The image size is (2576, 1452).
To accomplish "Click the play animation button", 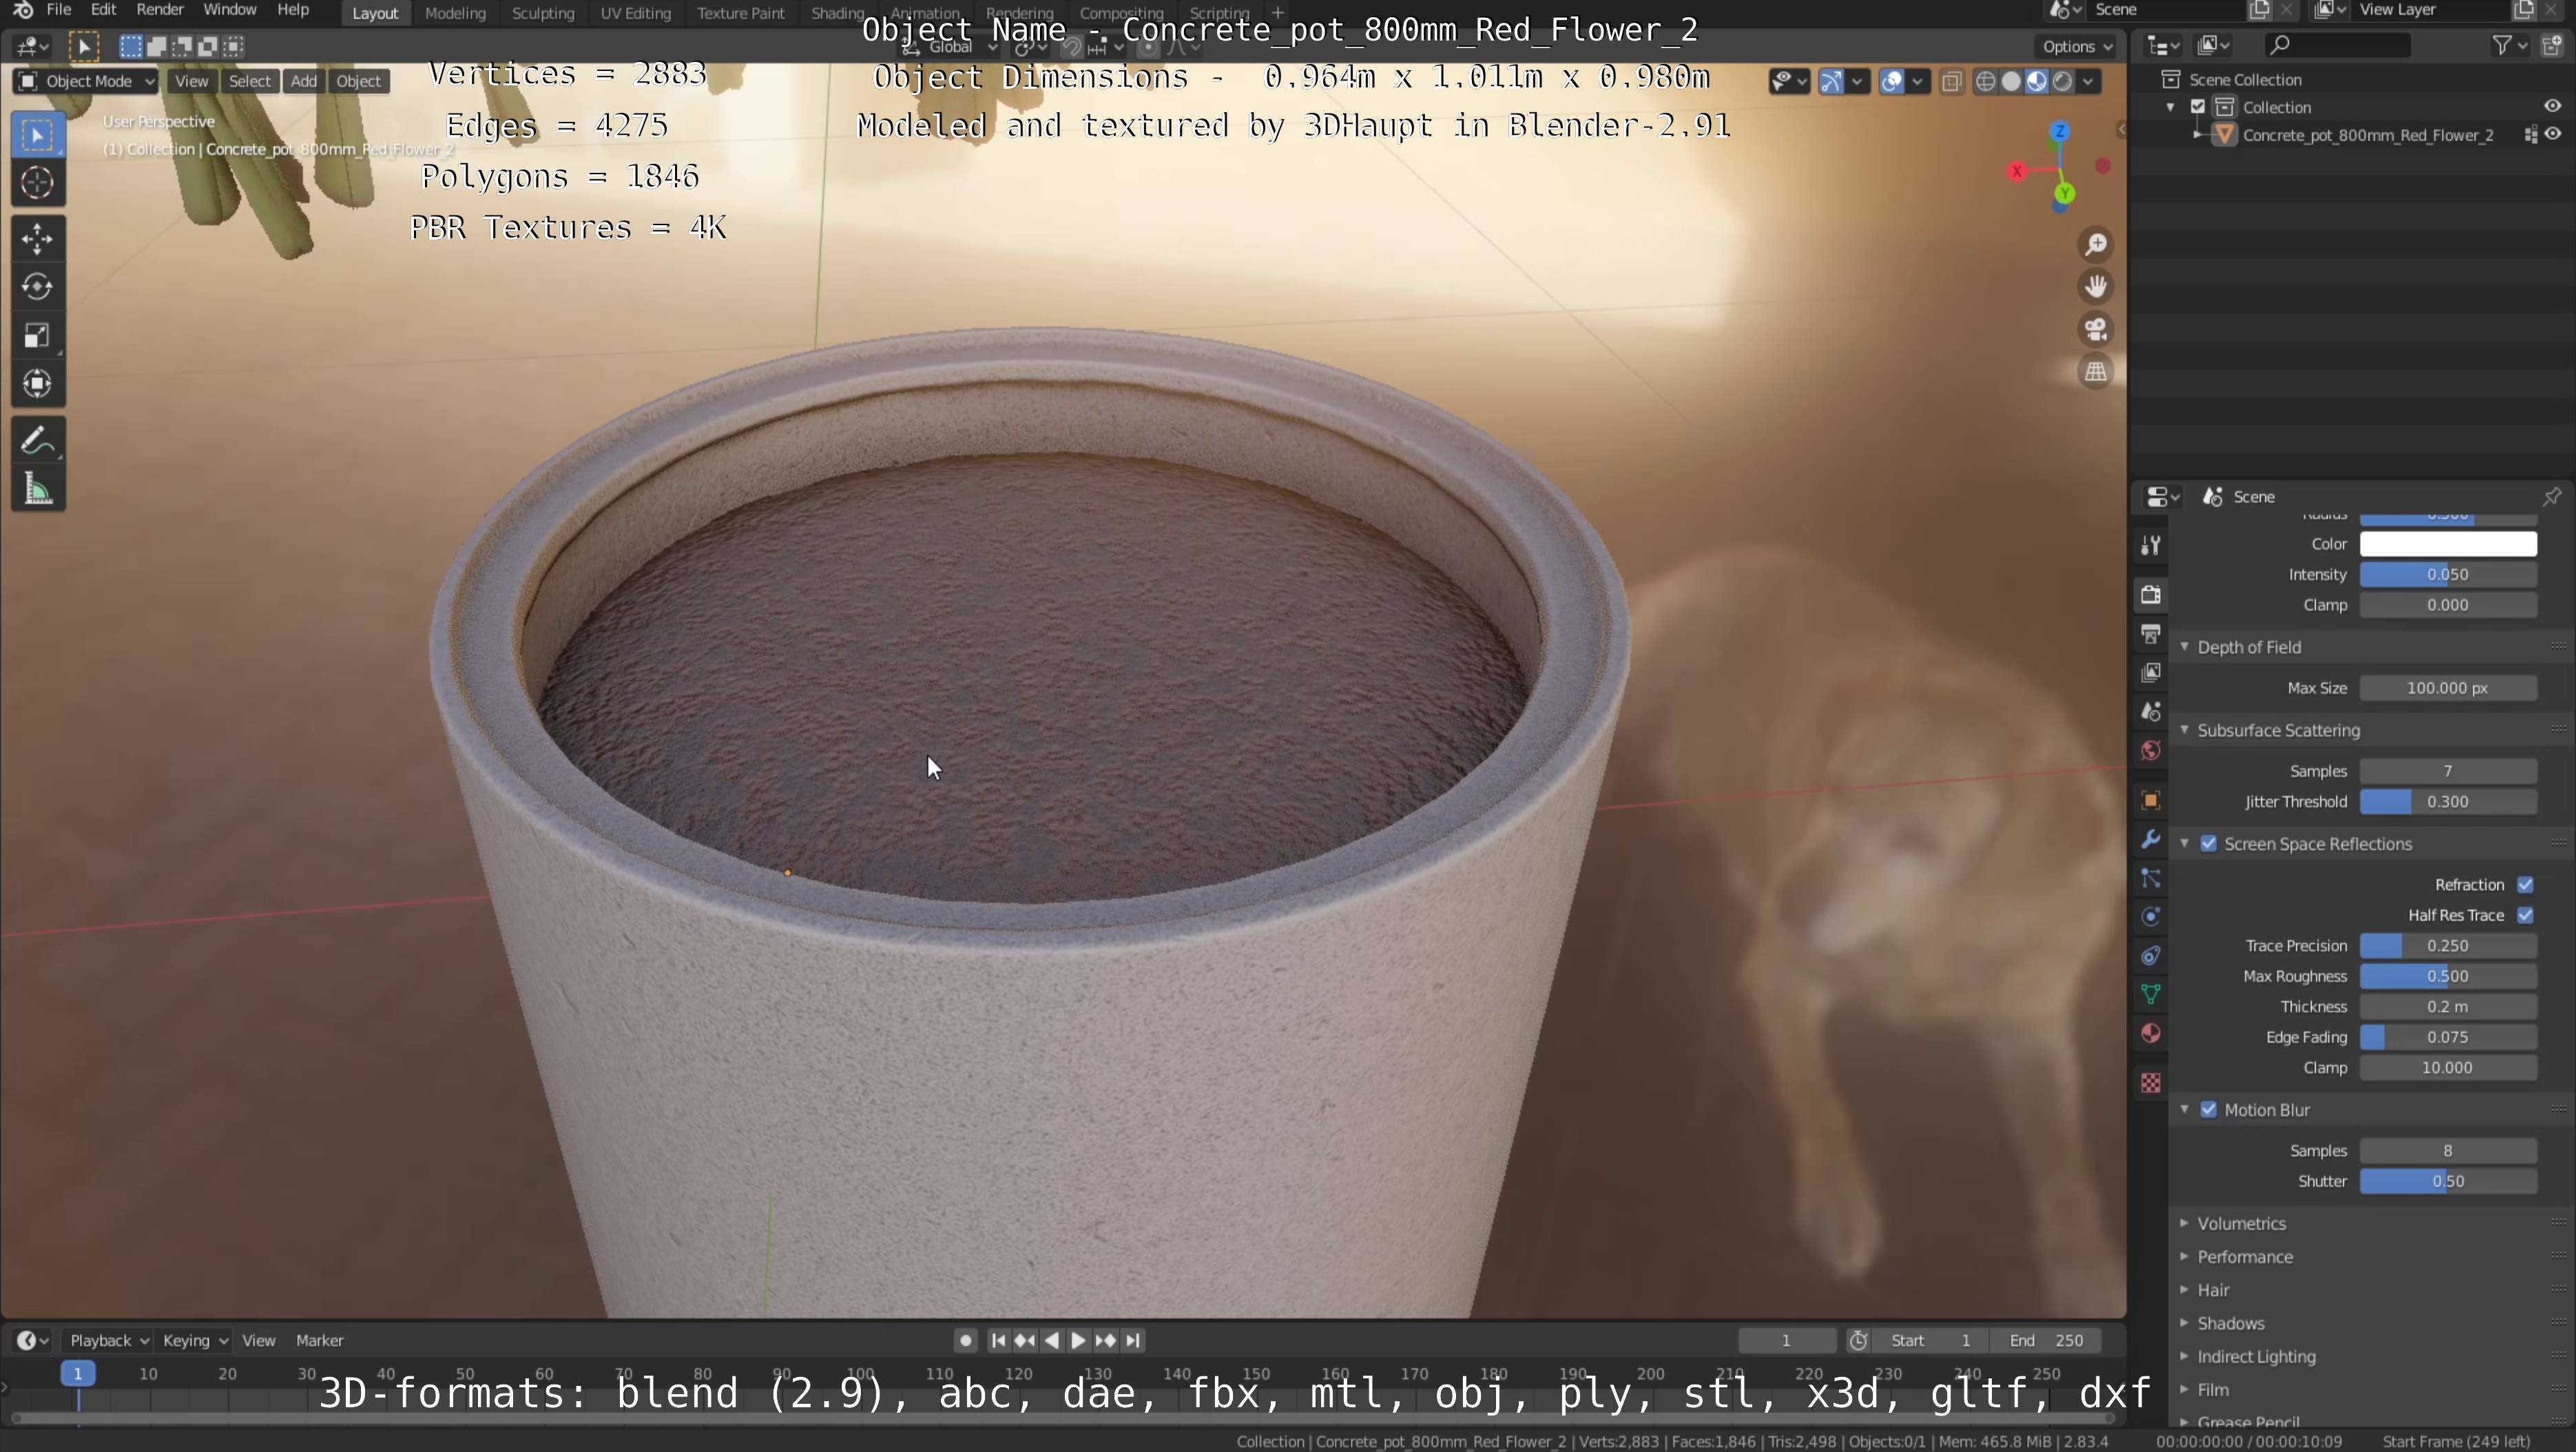I will 1079,1341.
